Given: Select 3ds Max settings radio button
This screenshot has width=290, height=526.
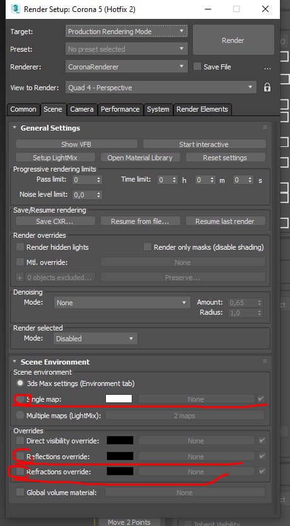Looking at the screenshot, I should [20, 383].
